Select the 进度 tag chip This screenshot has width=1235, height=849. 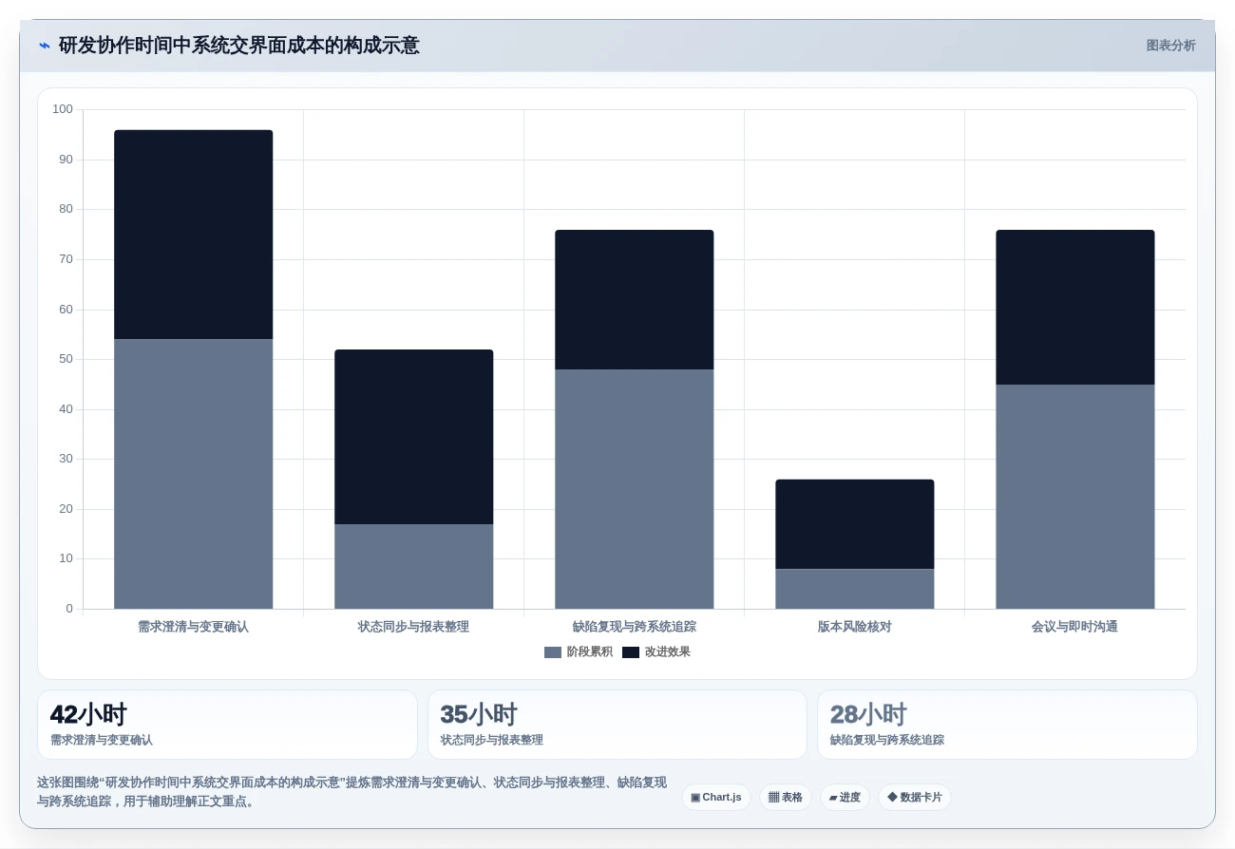pyautogui.click(x=845, y=798)
